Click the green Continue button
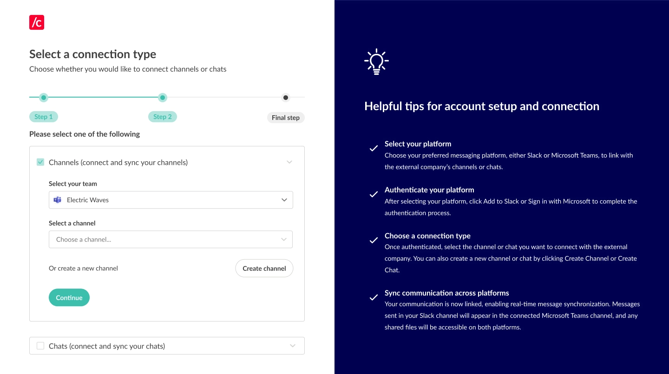The width and height of the screenshot is (669, 374). click(69, 298)
